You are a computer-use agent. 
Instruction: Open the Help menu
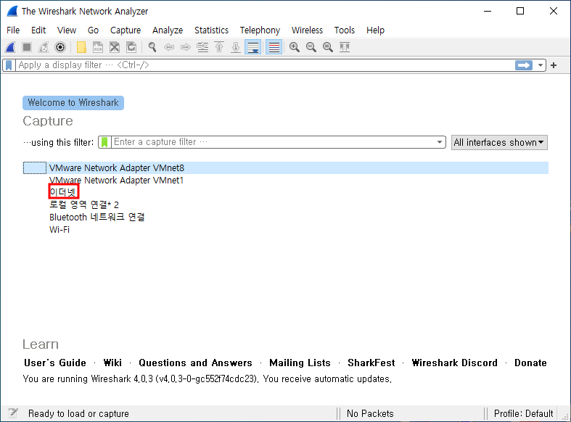(375, 30)
